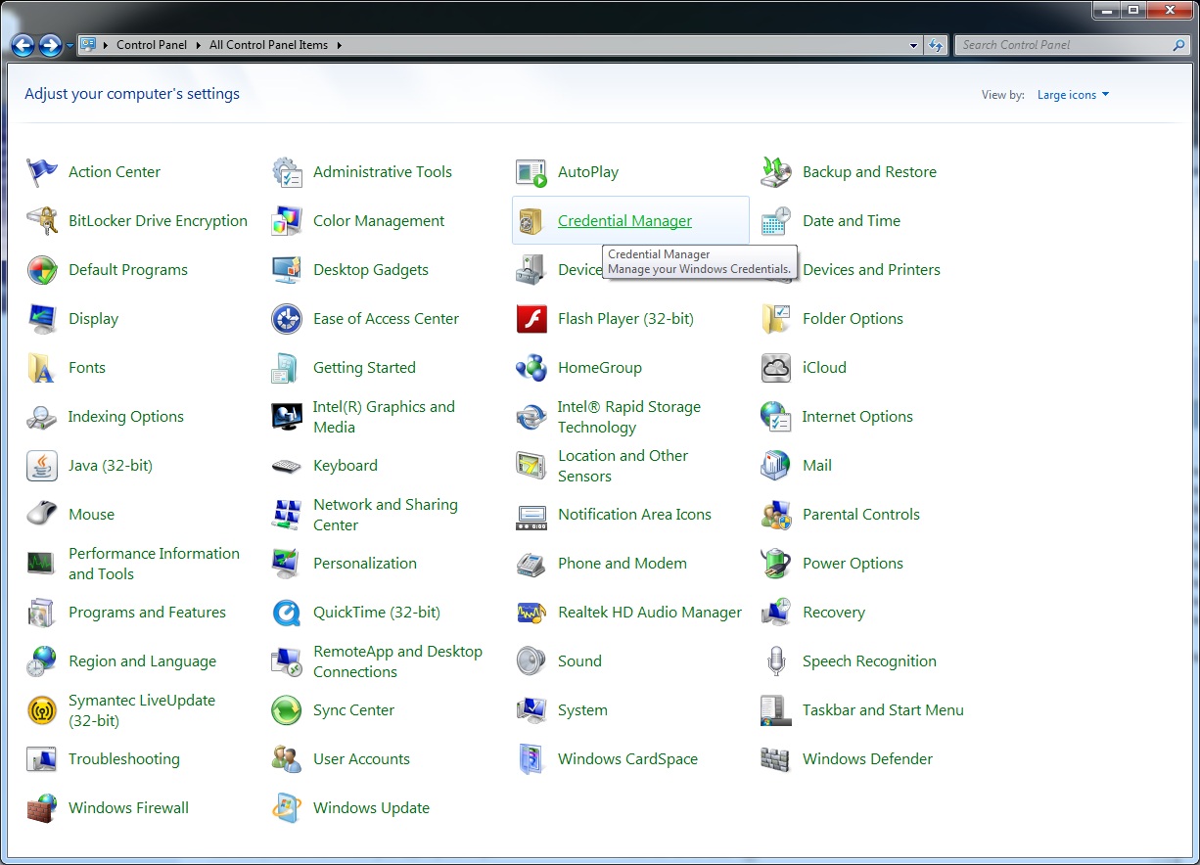The height and width of the screenshot is (865, 1200).
Task: Open the QuickTime icon
Action: (x=286, y=613)
